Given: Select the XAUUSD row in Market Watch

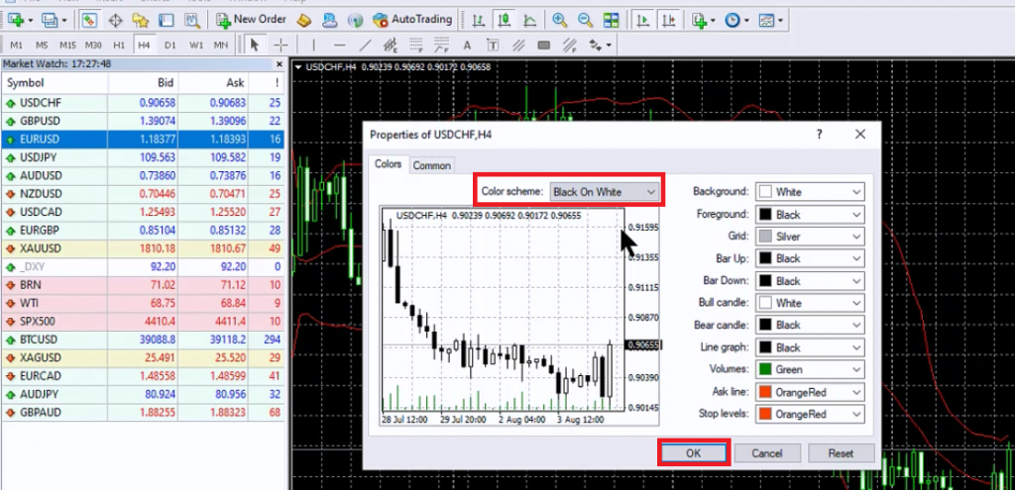Looking at the screenshot, I should tap(143, 248).
